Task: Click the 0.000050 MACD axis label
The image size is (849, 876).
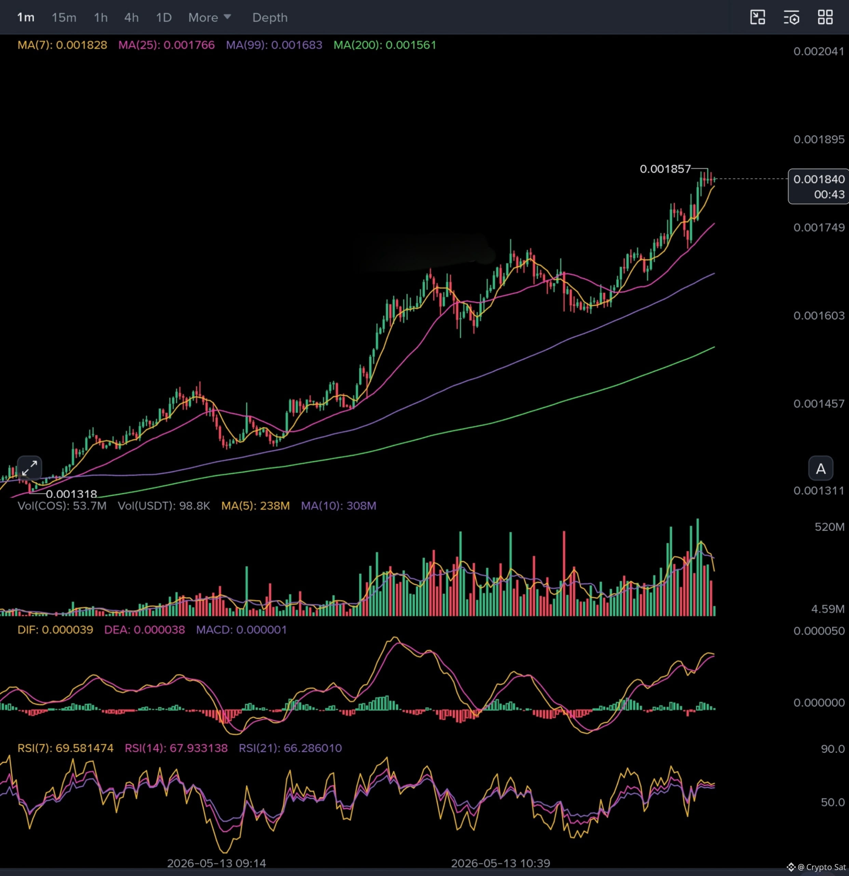Action: [x=819, y=631]
